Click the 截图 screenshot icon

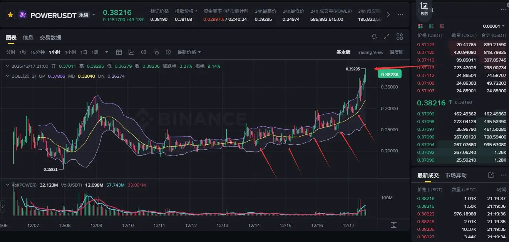coord(424,9)
